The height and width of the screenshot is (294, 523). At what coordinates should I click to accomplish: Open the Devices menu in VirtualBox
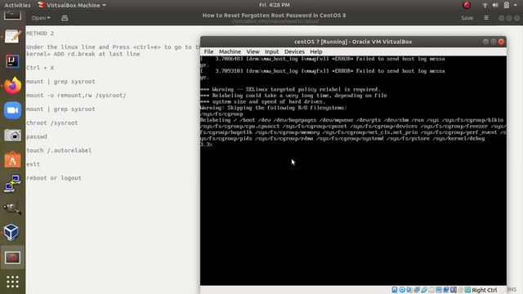click(x=294, y=51)
